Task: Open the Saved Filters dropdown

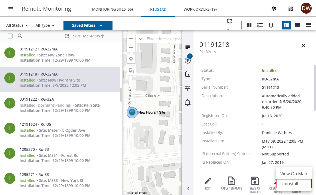Action: tap(88, 25)
